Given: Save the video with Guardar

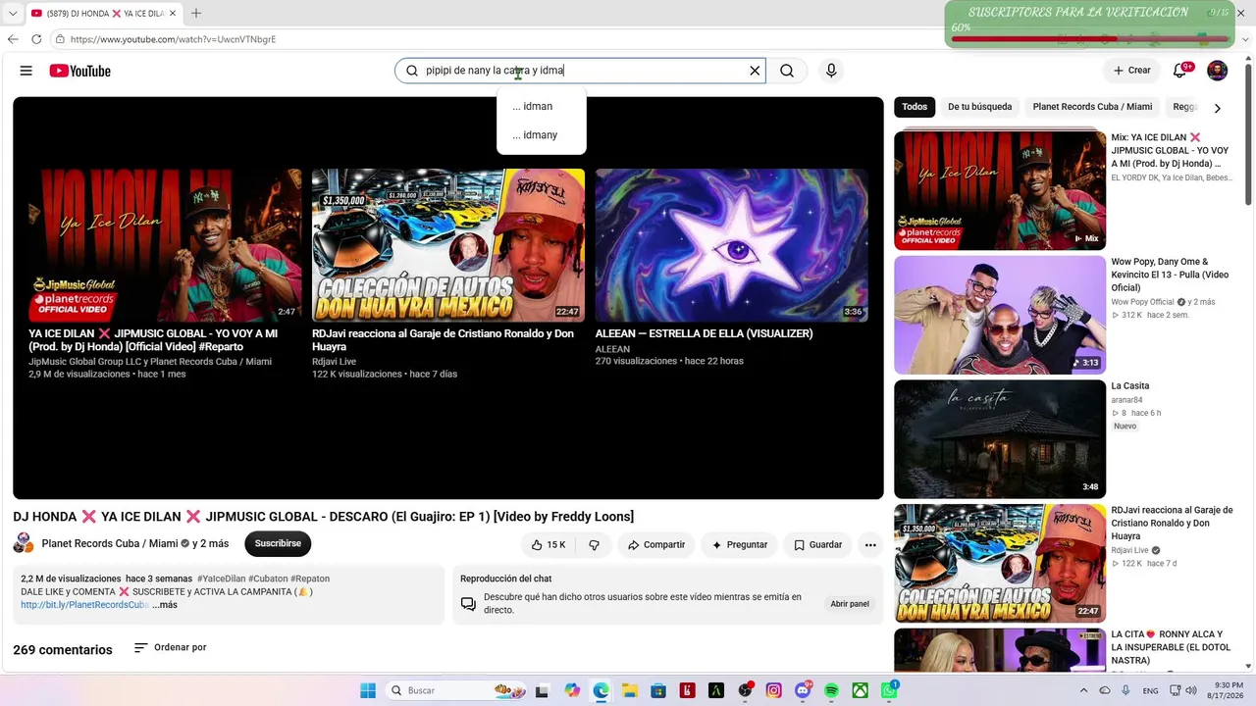Looking at the screenshot, I should pyautogui.click(x=817, y=545).
